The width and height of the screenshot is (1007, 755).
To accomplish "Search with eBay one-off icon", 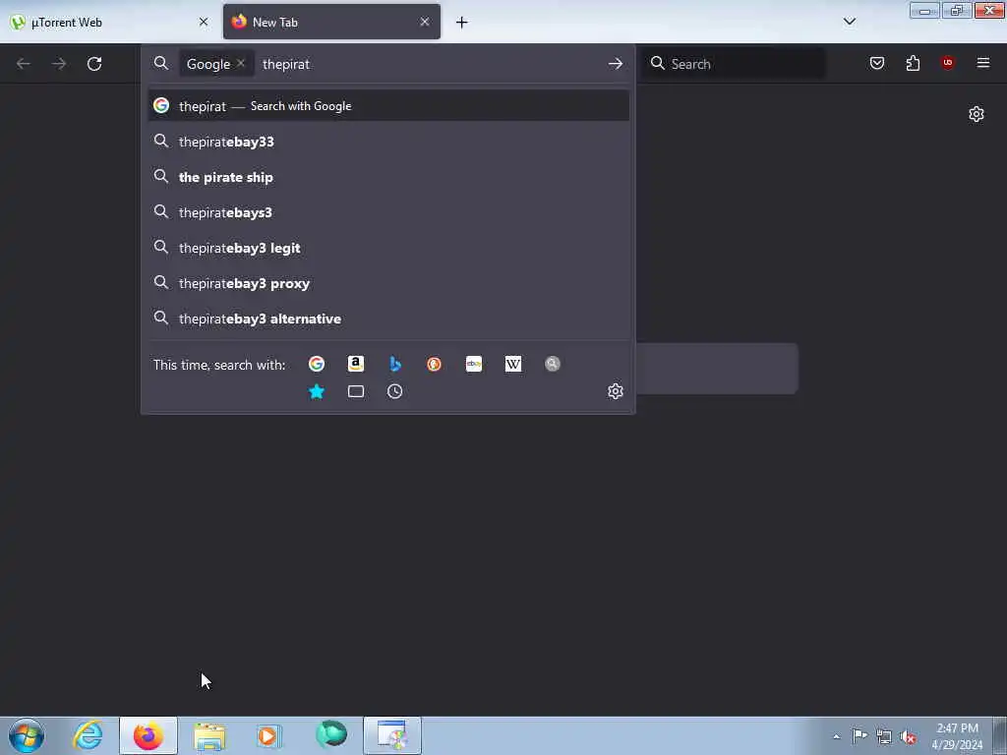I will 474,364.
